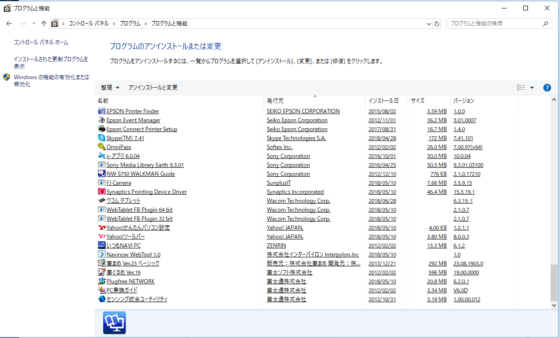Sort the list by インストール日 column
The width and height of the screenshot is (559, 338).
tap(383, 101)
